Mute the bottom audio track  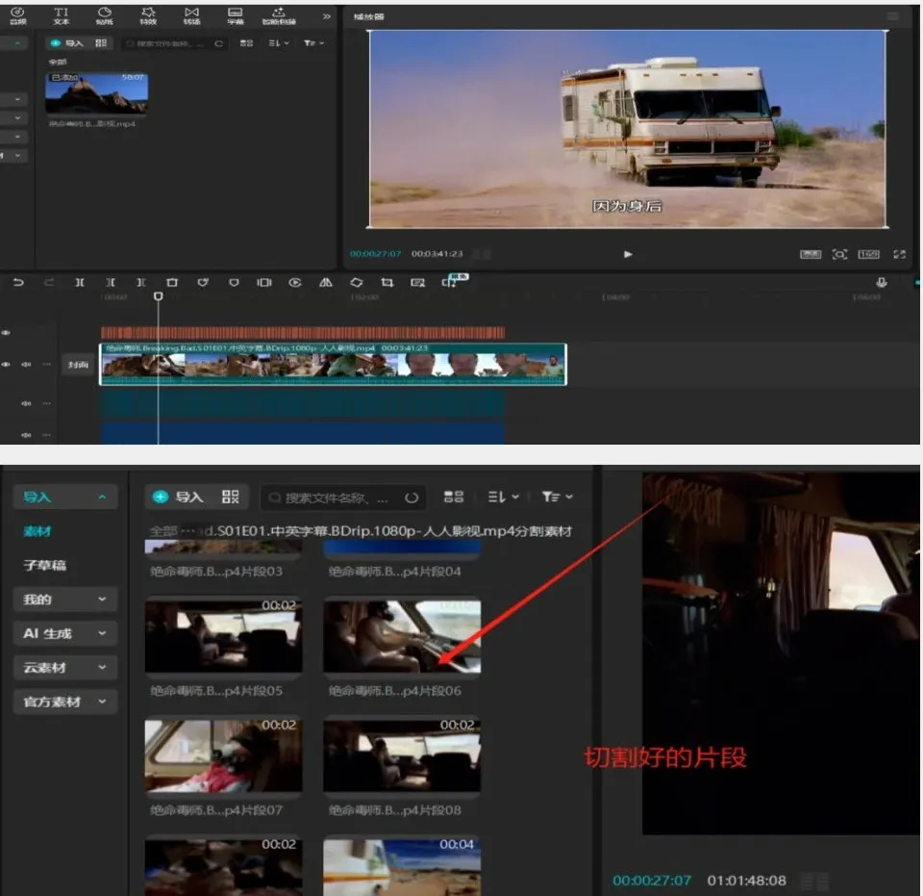click(27, 435)
